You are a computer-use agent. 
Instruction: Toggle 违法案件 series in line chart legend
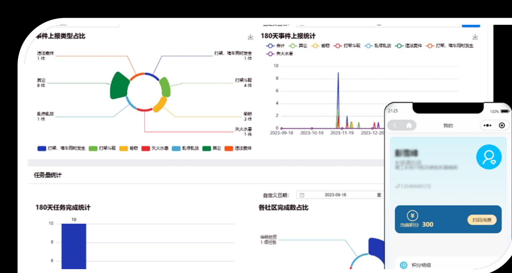pos(408,46)
